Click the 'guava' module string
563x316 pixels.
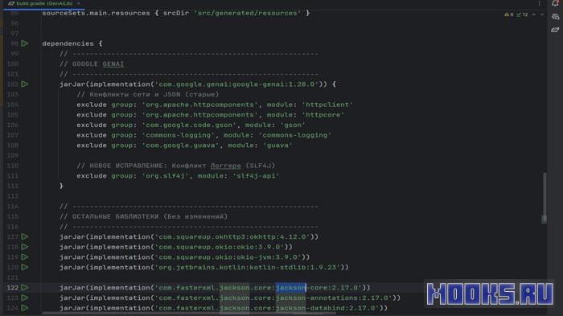pyautogui.click(x=277, y=145)
